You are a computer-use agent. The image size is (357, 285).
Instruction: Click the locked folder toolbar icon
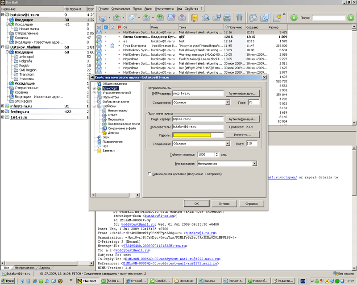(277, 18)
